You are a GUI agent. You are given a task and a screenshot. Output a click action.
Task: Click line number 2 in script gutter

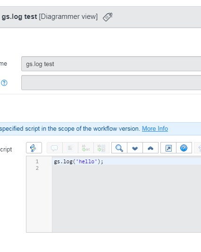click(37, 168)
